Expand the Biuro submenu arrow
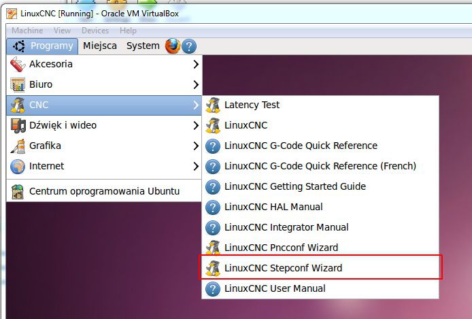The height and width of the screenshot is (319, 472). click(196, 84)
